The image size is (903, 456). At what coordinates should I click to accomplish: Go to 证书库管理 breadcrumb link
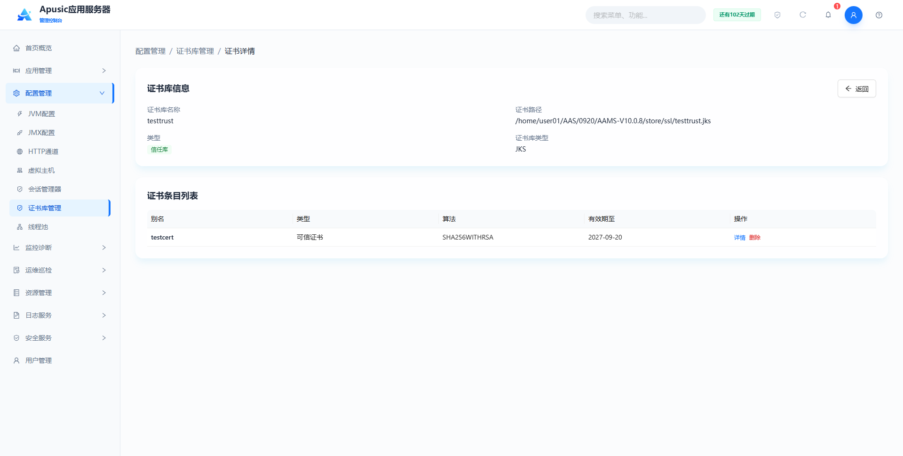(x=195, y=51)
